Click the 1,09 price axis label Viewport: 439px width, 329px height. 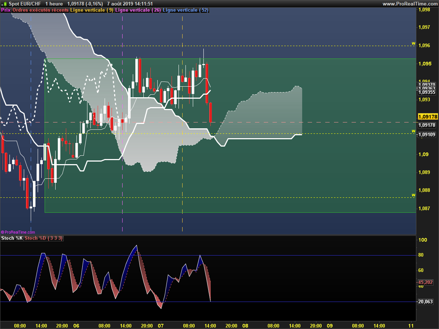423,154
